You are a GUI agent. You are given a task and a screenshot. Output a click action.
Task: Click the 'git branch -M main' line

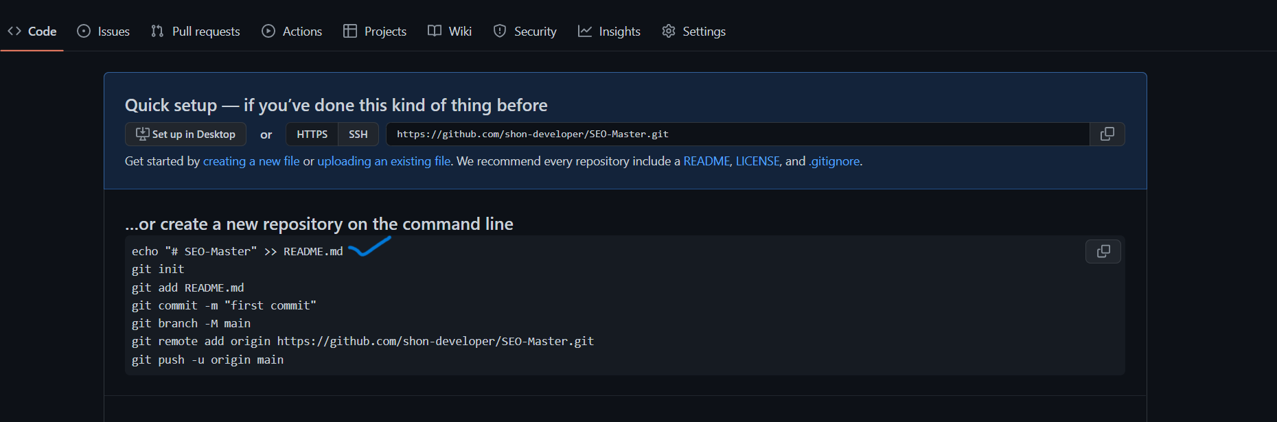click(x=191, y=324)
